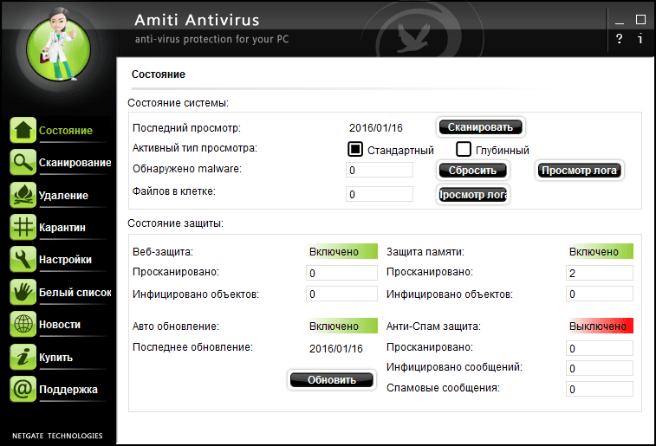Viewport: 656px width, 446px height.
Task: Open the magnifier Сканирование icon
Action: tap(23, 162)
